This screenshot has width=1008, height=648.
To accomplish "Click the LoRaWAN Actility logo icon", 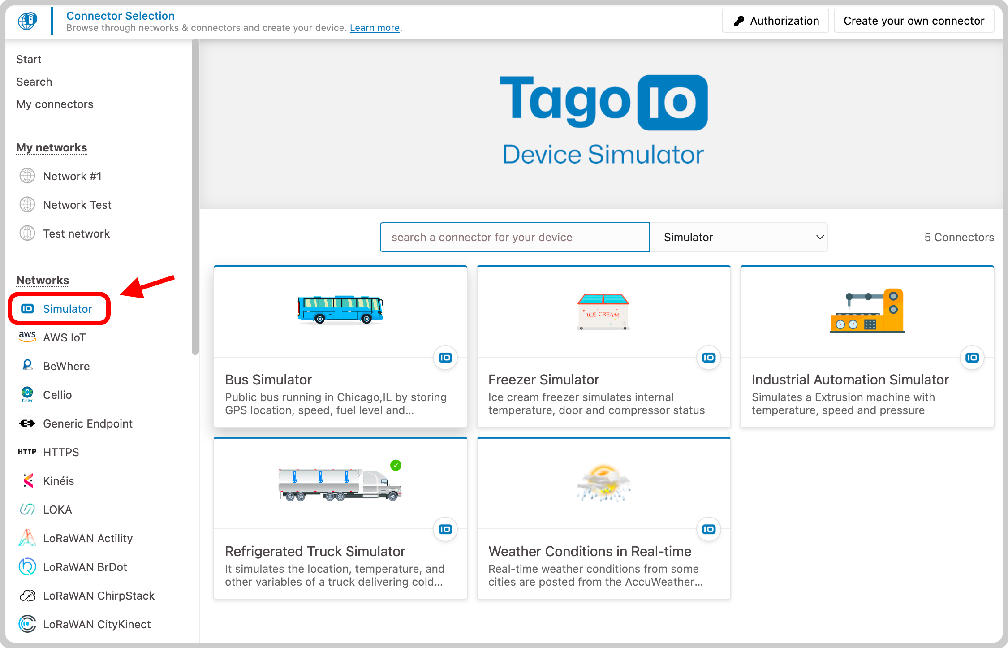I will pyautogui.click(x=27, y=538).
